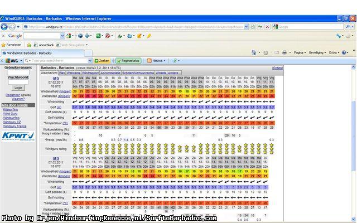Viewport: 357px width, 223px height.
Task: Click the Gebruikersnaam input field
Action: 18,71
